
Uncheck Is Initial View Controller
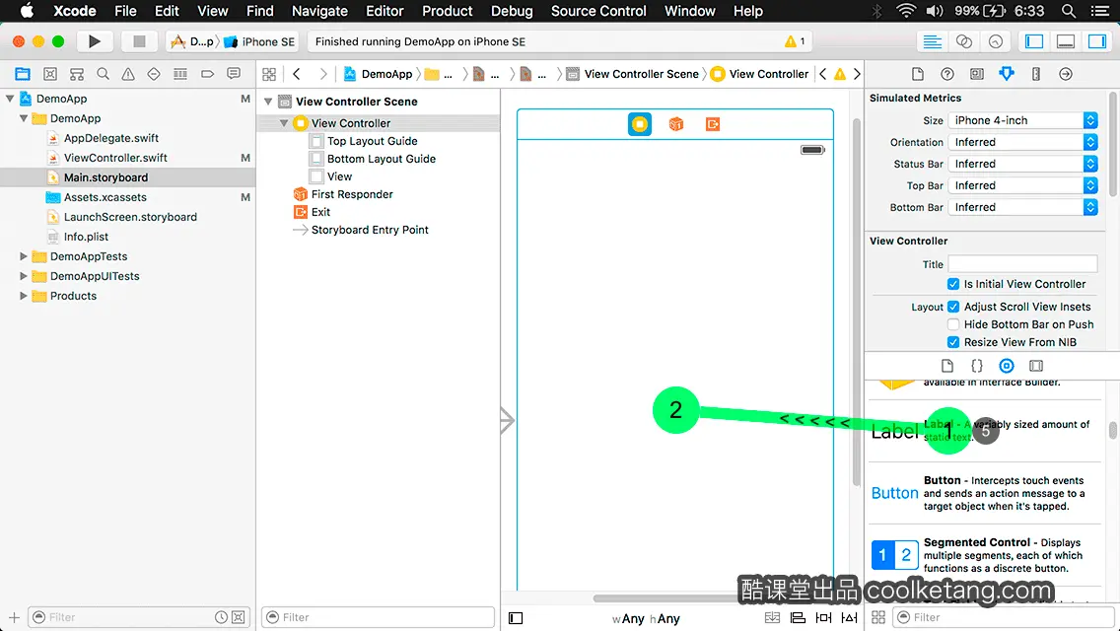[952, 284]
